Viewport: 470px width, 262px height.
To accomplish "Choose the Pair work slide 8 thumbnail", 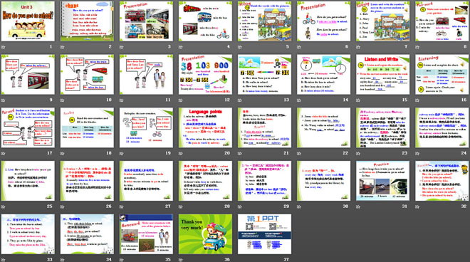I will pyautogui.click(x=442, y=21).
